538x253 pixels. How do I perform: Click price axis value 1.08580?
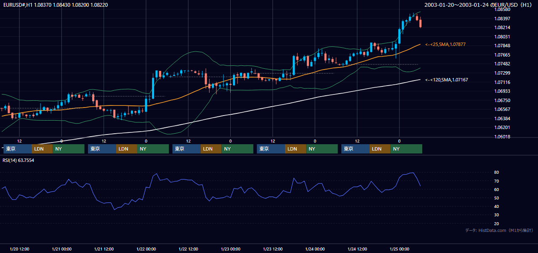[502, 9]
